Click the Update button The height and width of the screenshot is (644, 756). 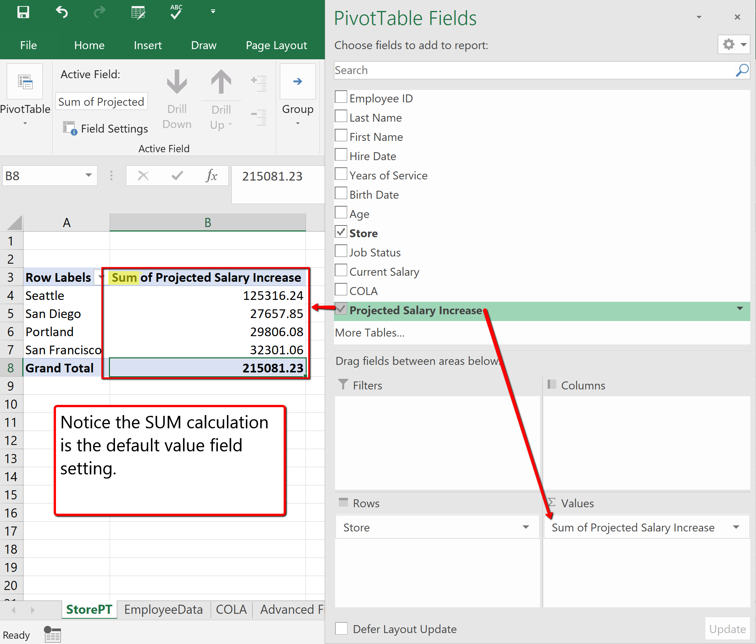tap(727, 629)
